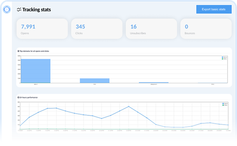Click the circular logo in the sidebar
This screenshot has width=237, height=146.
(x=6, y=10)
